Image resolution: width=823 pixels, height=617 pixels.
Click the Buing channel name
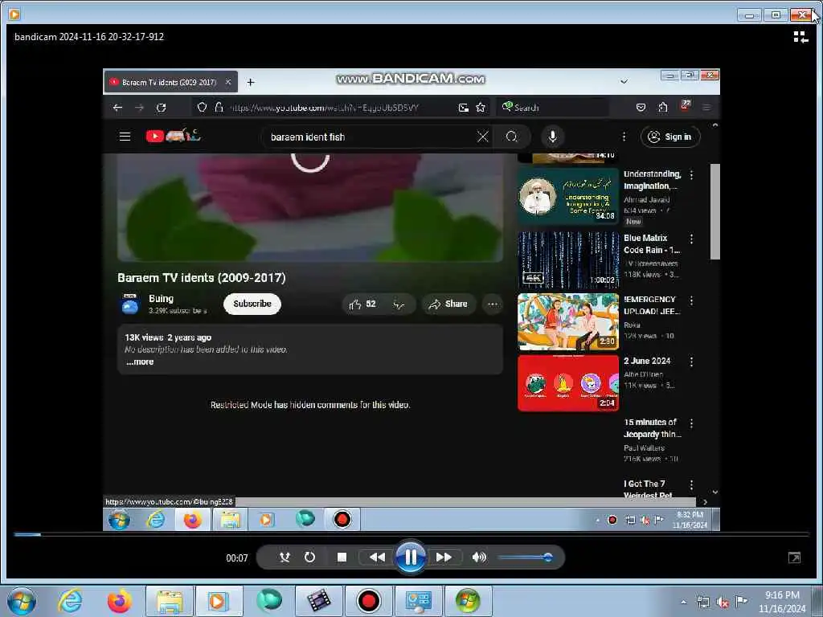161,299
